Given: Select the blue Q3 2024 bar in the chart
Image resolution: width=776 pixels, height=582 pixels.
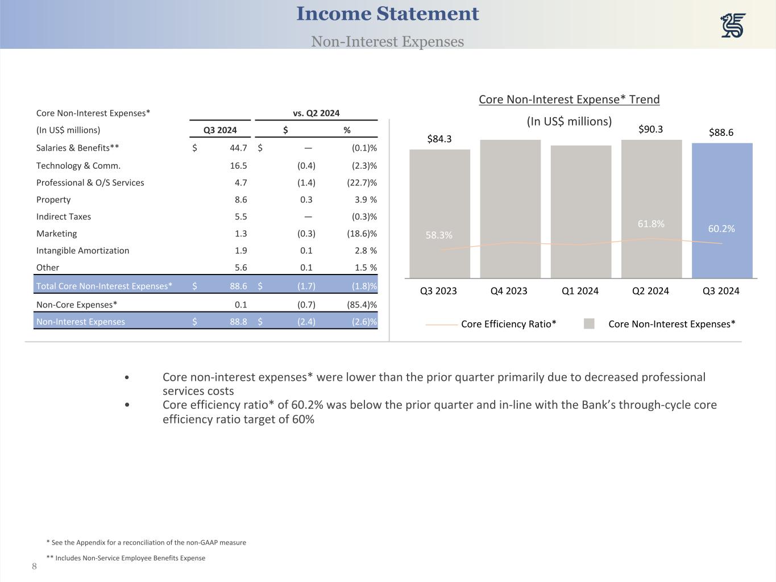Looking at the screenshot, I should [x=722, y=211].
